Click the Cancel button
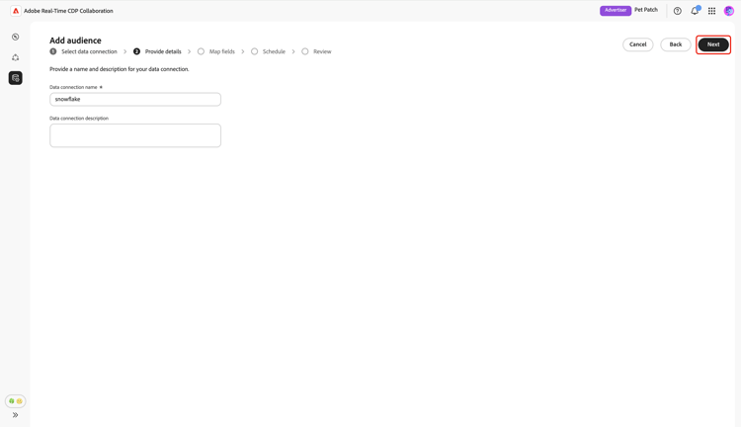The height and width of the screenshot is (427, 741). pos(637,44)
